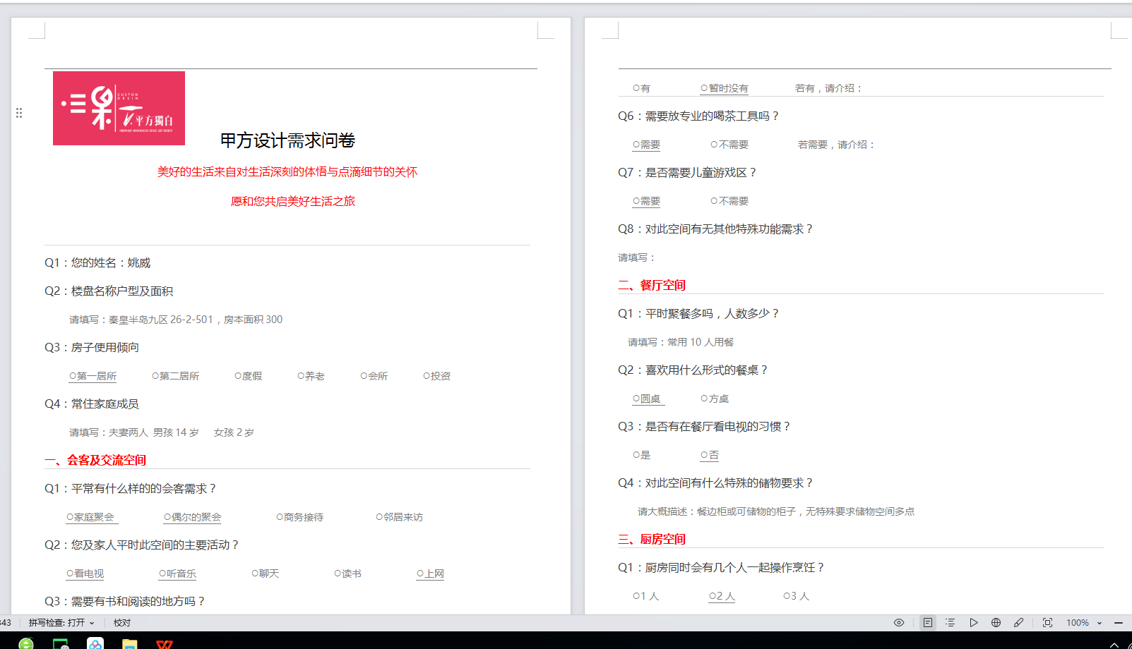
Task: Select the 养老 option
Action: [311, 376]
